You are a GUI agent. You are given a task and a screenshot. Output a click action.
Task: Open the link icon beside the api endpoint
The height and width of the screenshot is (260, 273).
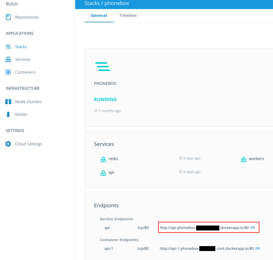(x=252, y=228)
